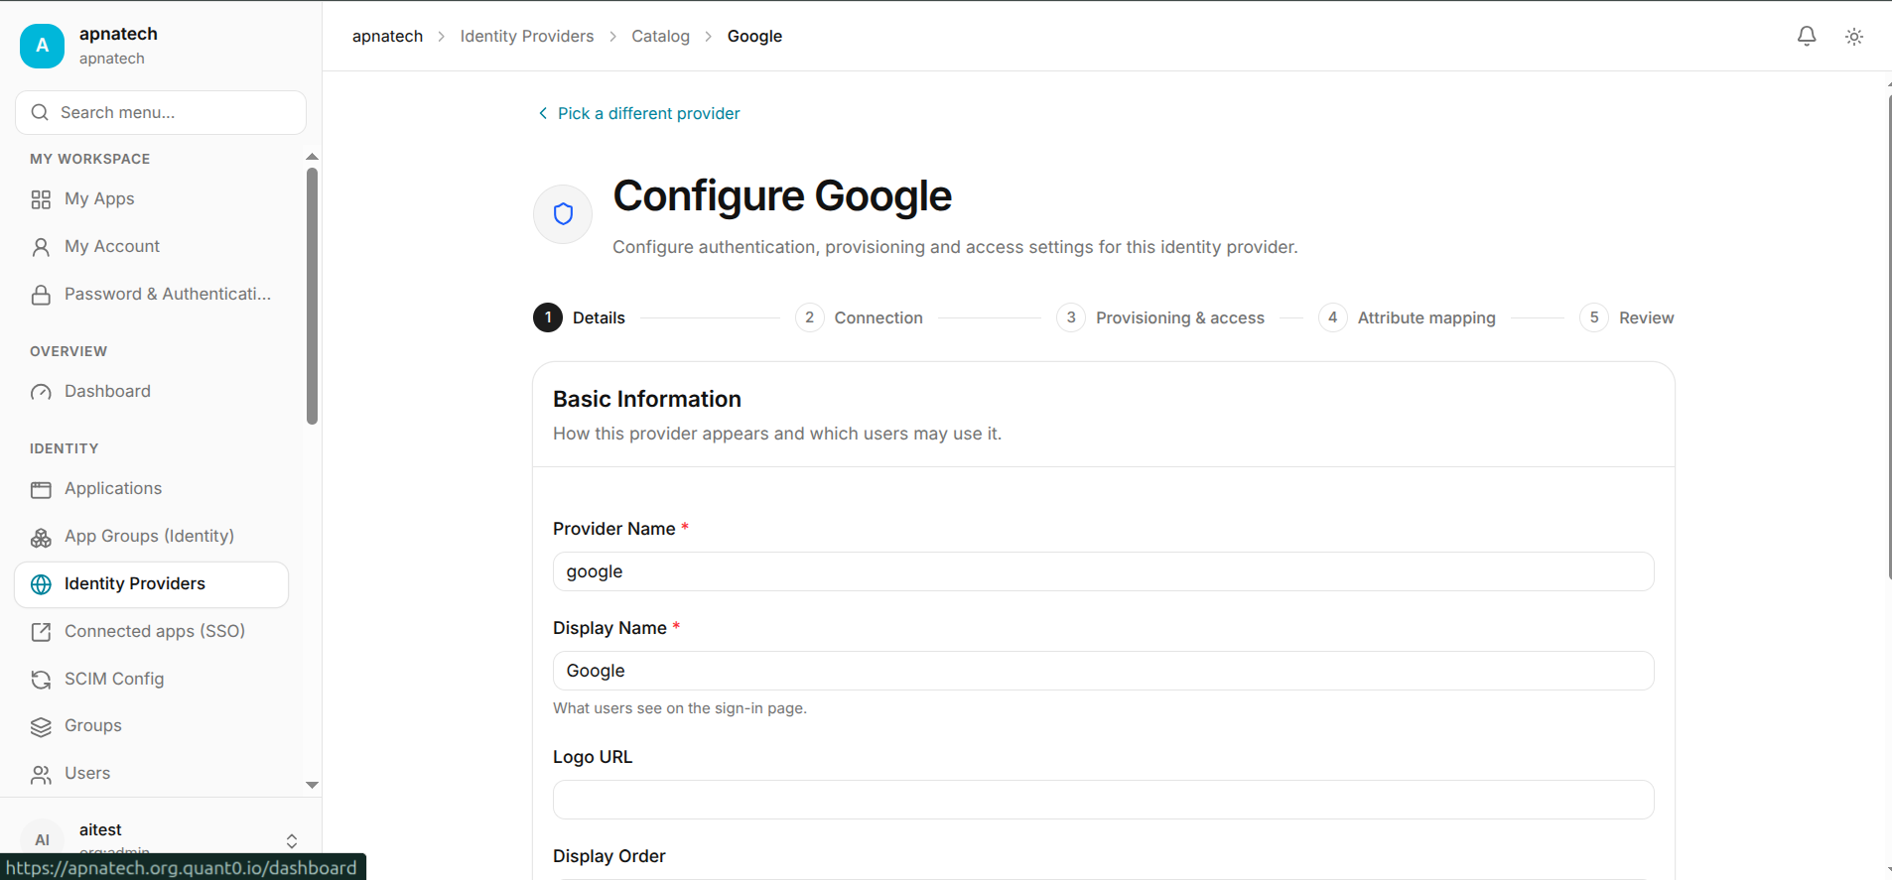Click the App Groups (Identity) icon
Screen dimensions: 1892x880
(41, 537)
